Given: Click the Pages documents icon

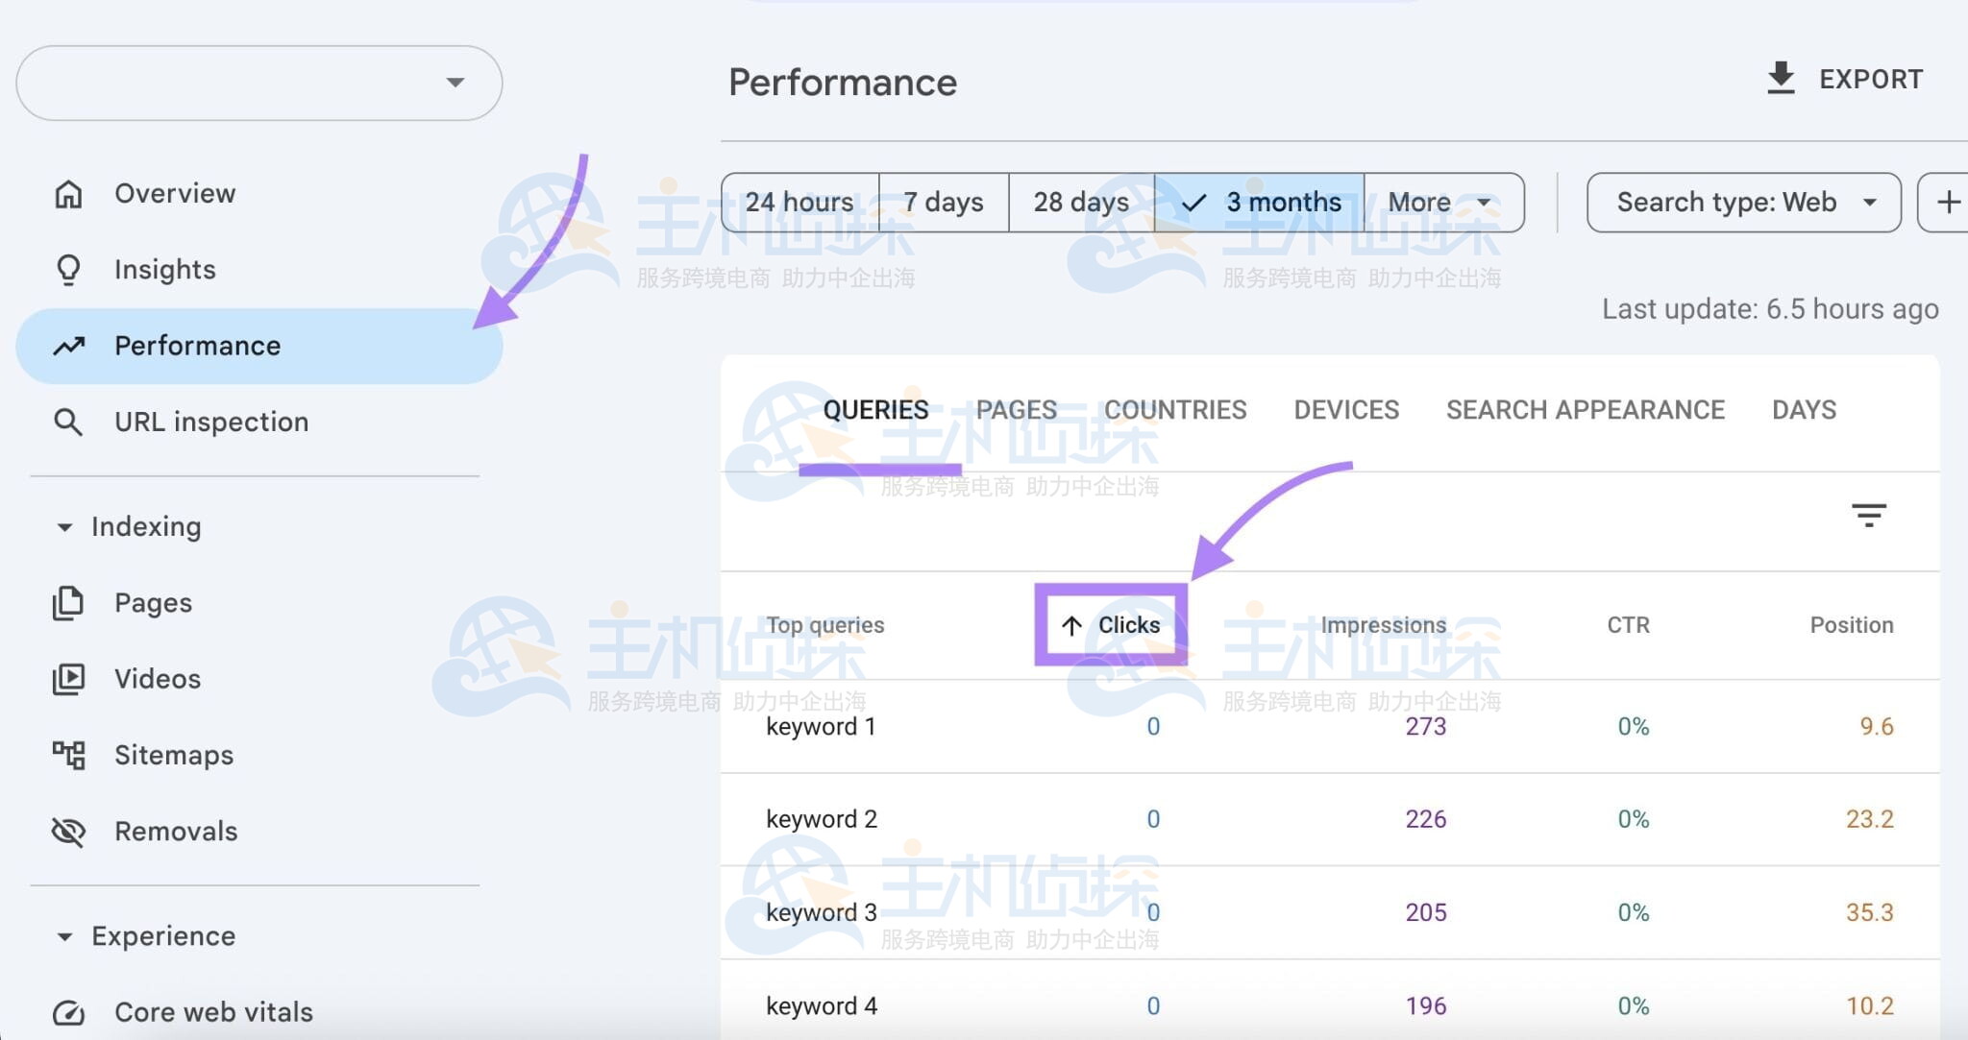Looking at the screenshot, I should click(68, 603).
